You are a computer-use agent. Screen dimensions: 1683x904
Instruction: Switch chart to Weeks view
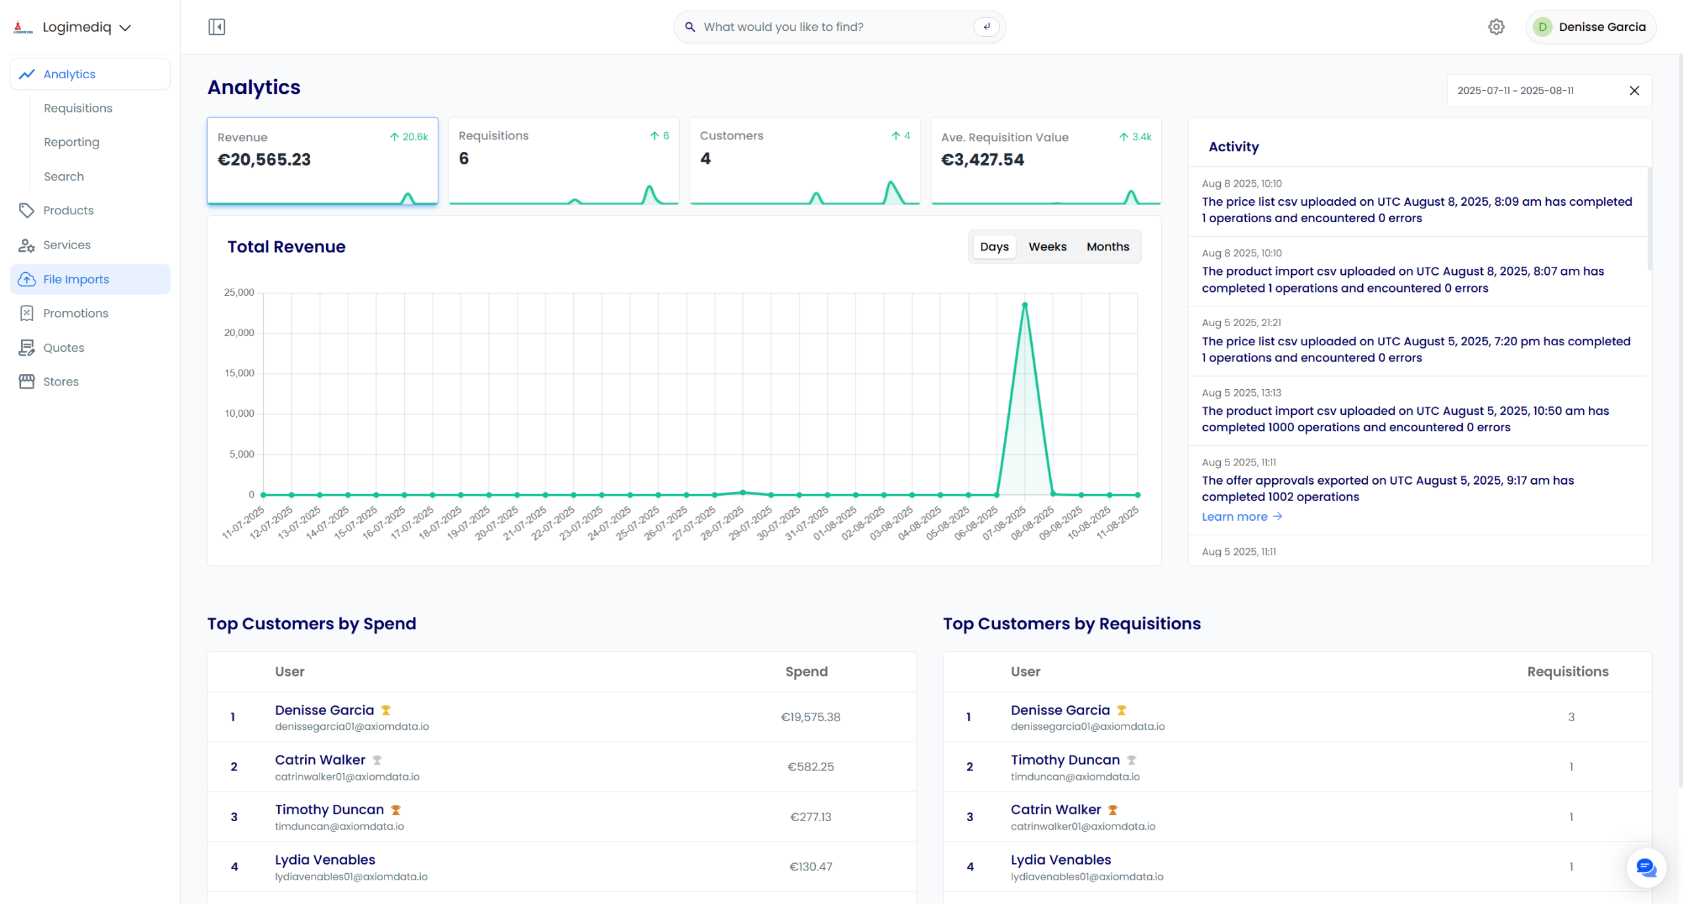pos(1047,247)
